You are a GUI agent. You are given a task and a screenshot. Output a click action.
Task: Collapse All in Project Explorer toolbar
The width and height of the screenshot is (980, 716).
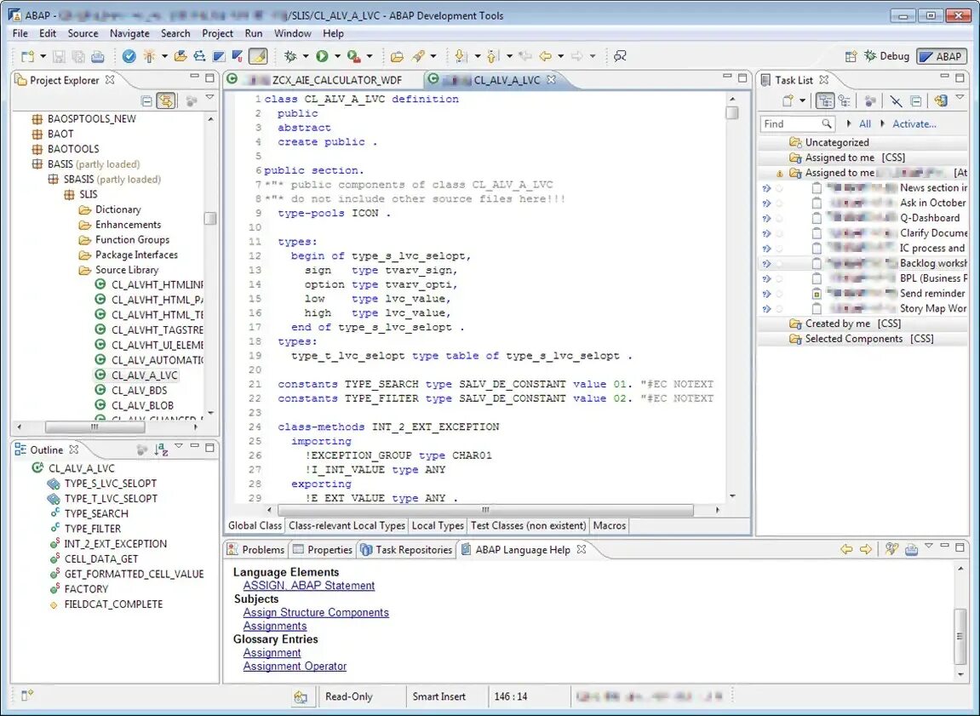(x=147, y=101)
